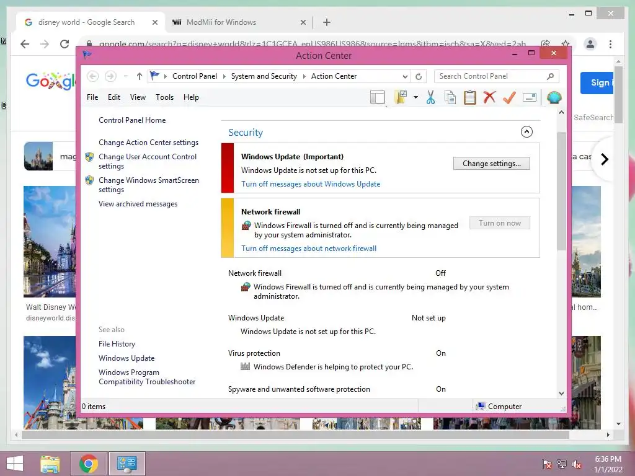The width and height of the screenshot is (635, 476).
Task: Expand the breadcrumb arrow after System and Security
Action: point(304,76)
